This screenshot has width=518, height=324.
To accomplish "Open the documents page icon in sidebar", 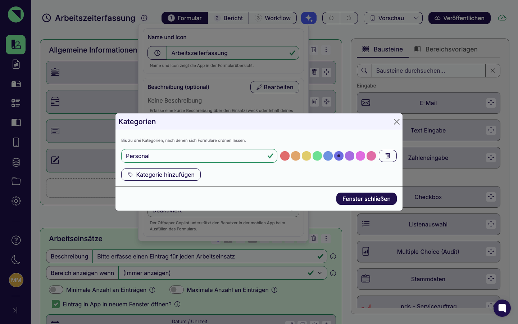I will 16,64.
